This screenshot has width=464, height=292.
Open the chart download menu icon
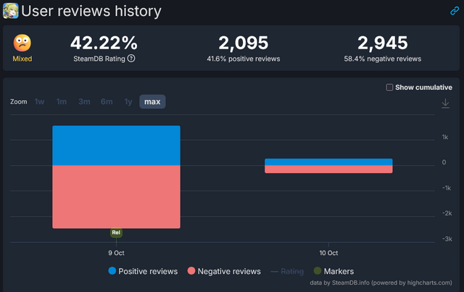click(445, 104)
